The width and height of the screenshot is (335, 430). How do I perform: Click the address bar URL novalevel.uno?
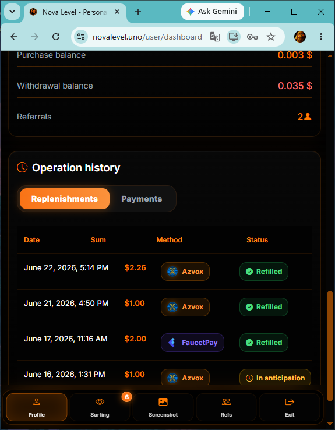[147, 37]
